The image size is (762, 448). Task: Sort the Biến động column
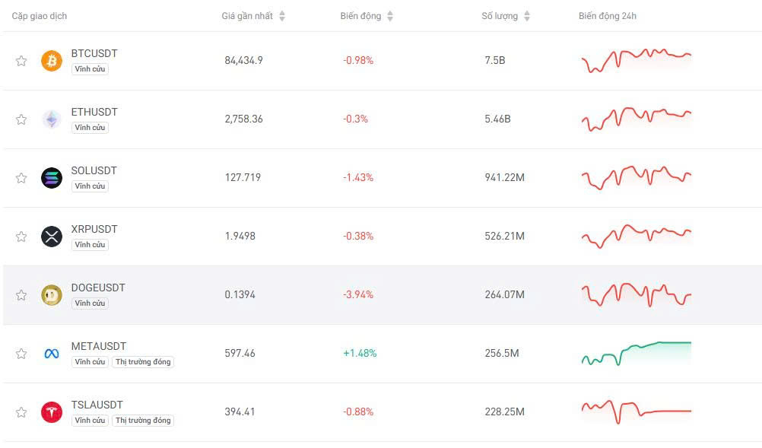click(389, 15)
